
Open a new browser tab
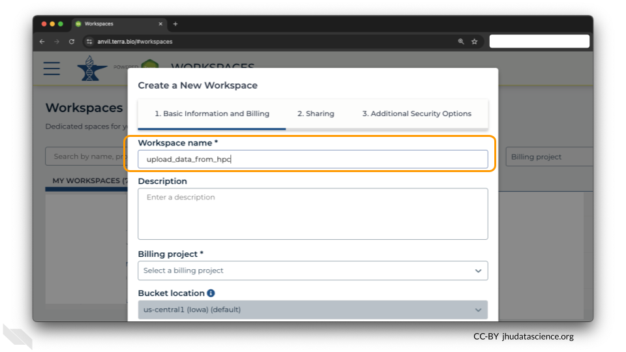175,24
